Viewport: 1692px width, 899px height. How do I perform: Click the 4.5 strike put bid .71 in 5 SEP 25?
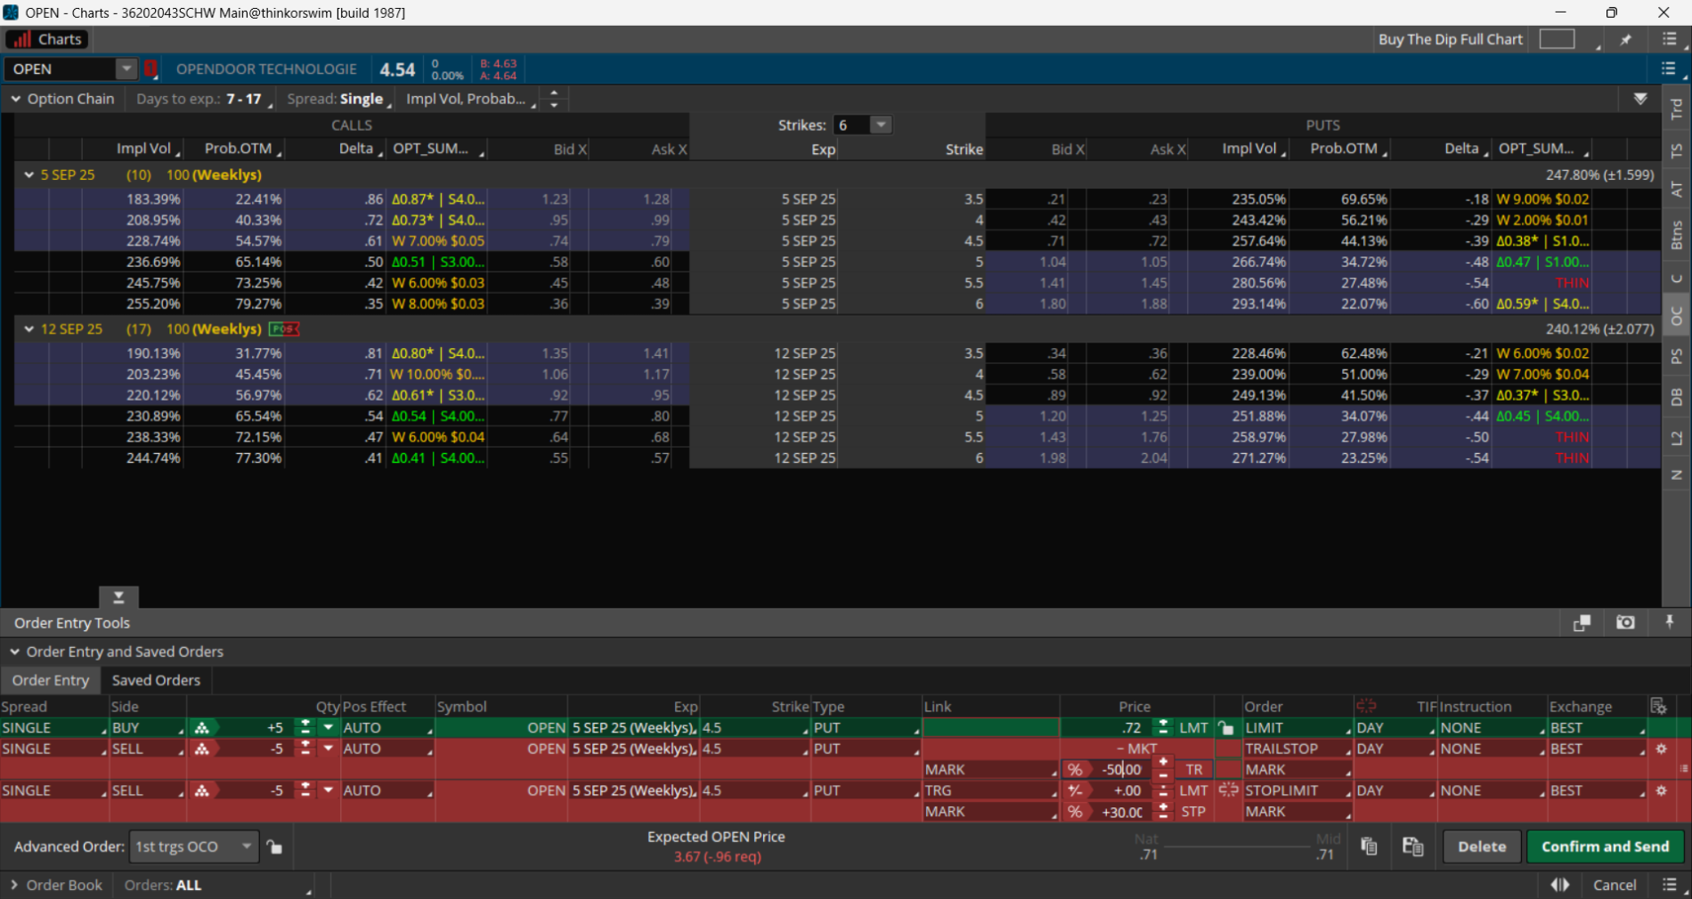click(1055, 240)
